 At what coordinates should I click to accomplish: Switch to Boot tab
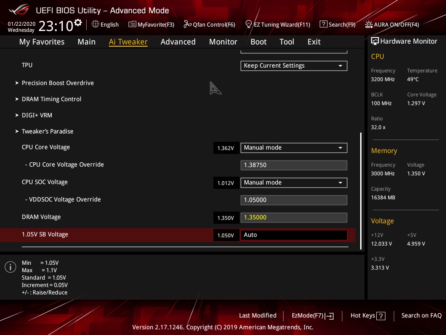coord(258,42)
